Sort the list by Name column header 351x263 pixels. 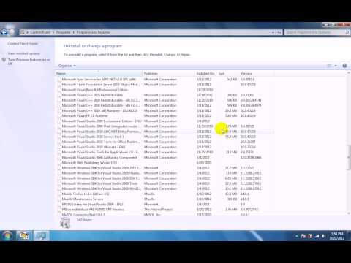tap(99, 73)
